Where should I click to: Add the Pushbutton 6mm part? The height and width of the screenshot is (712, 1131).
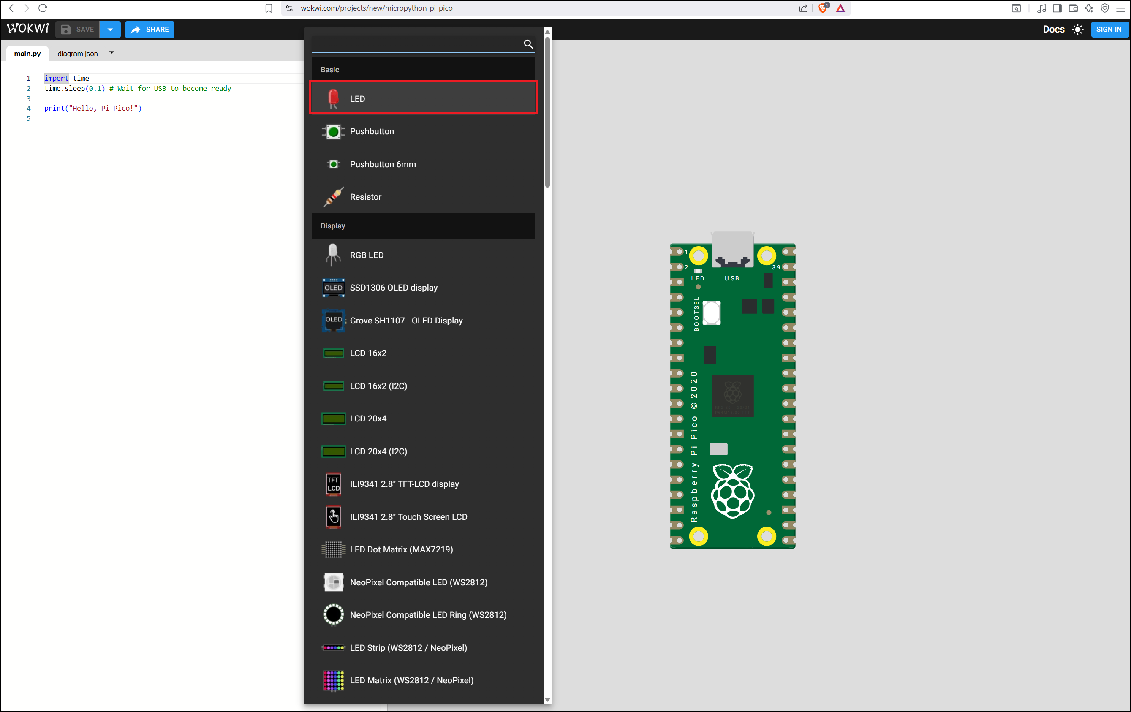[x=423, y=164]
